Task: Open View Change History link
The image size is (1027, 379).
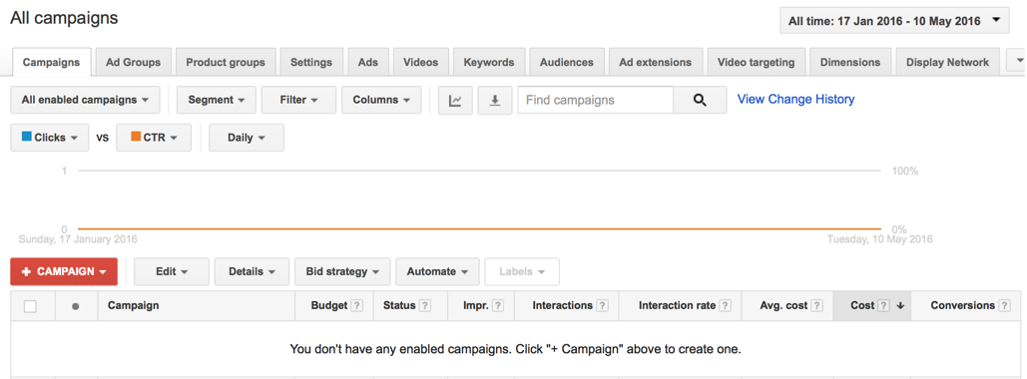Action: point(795,100)
